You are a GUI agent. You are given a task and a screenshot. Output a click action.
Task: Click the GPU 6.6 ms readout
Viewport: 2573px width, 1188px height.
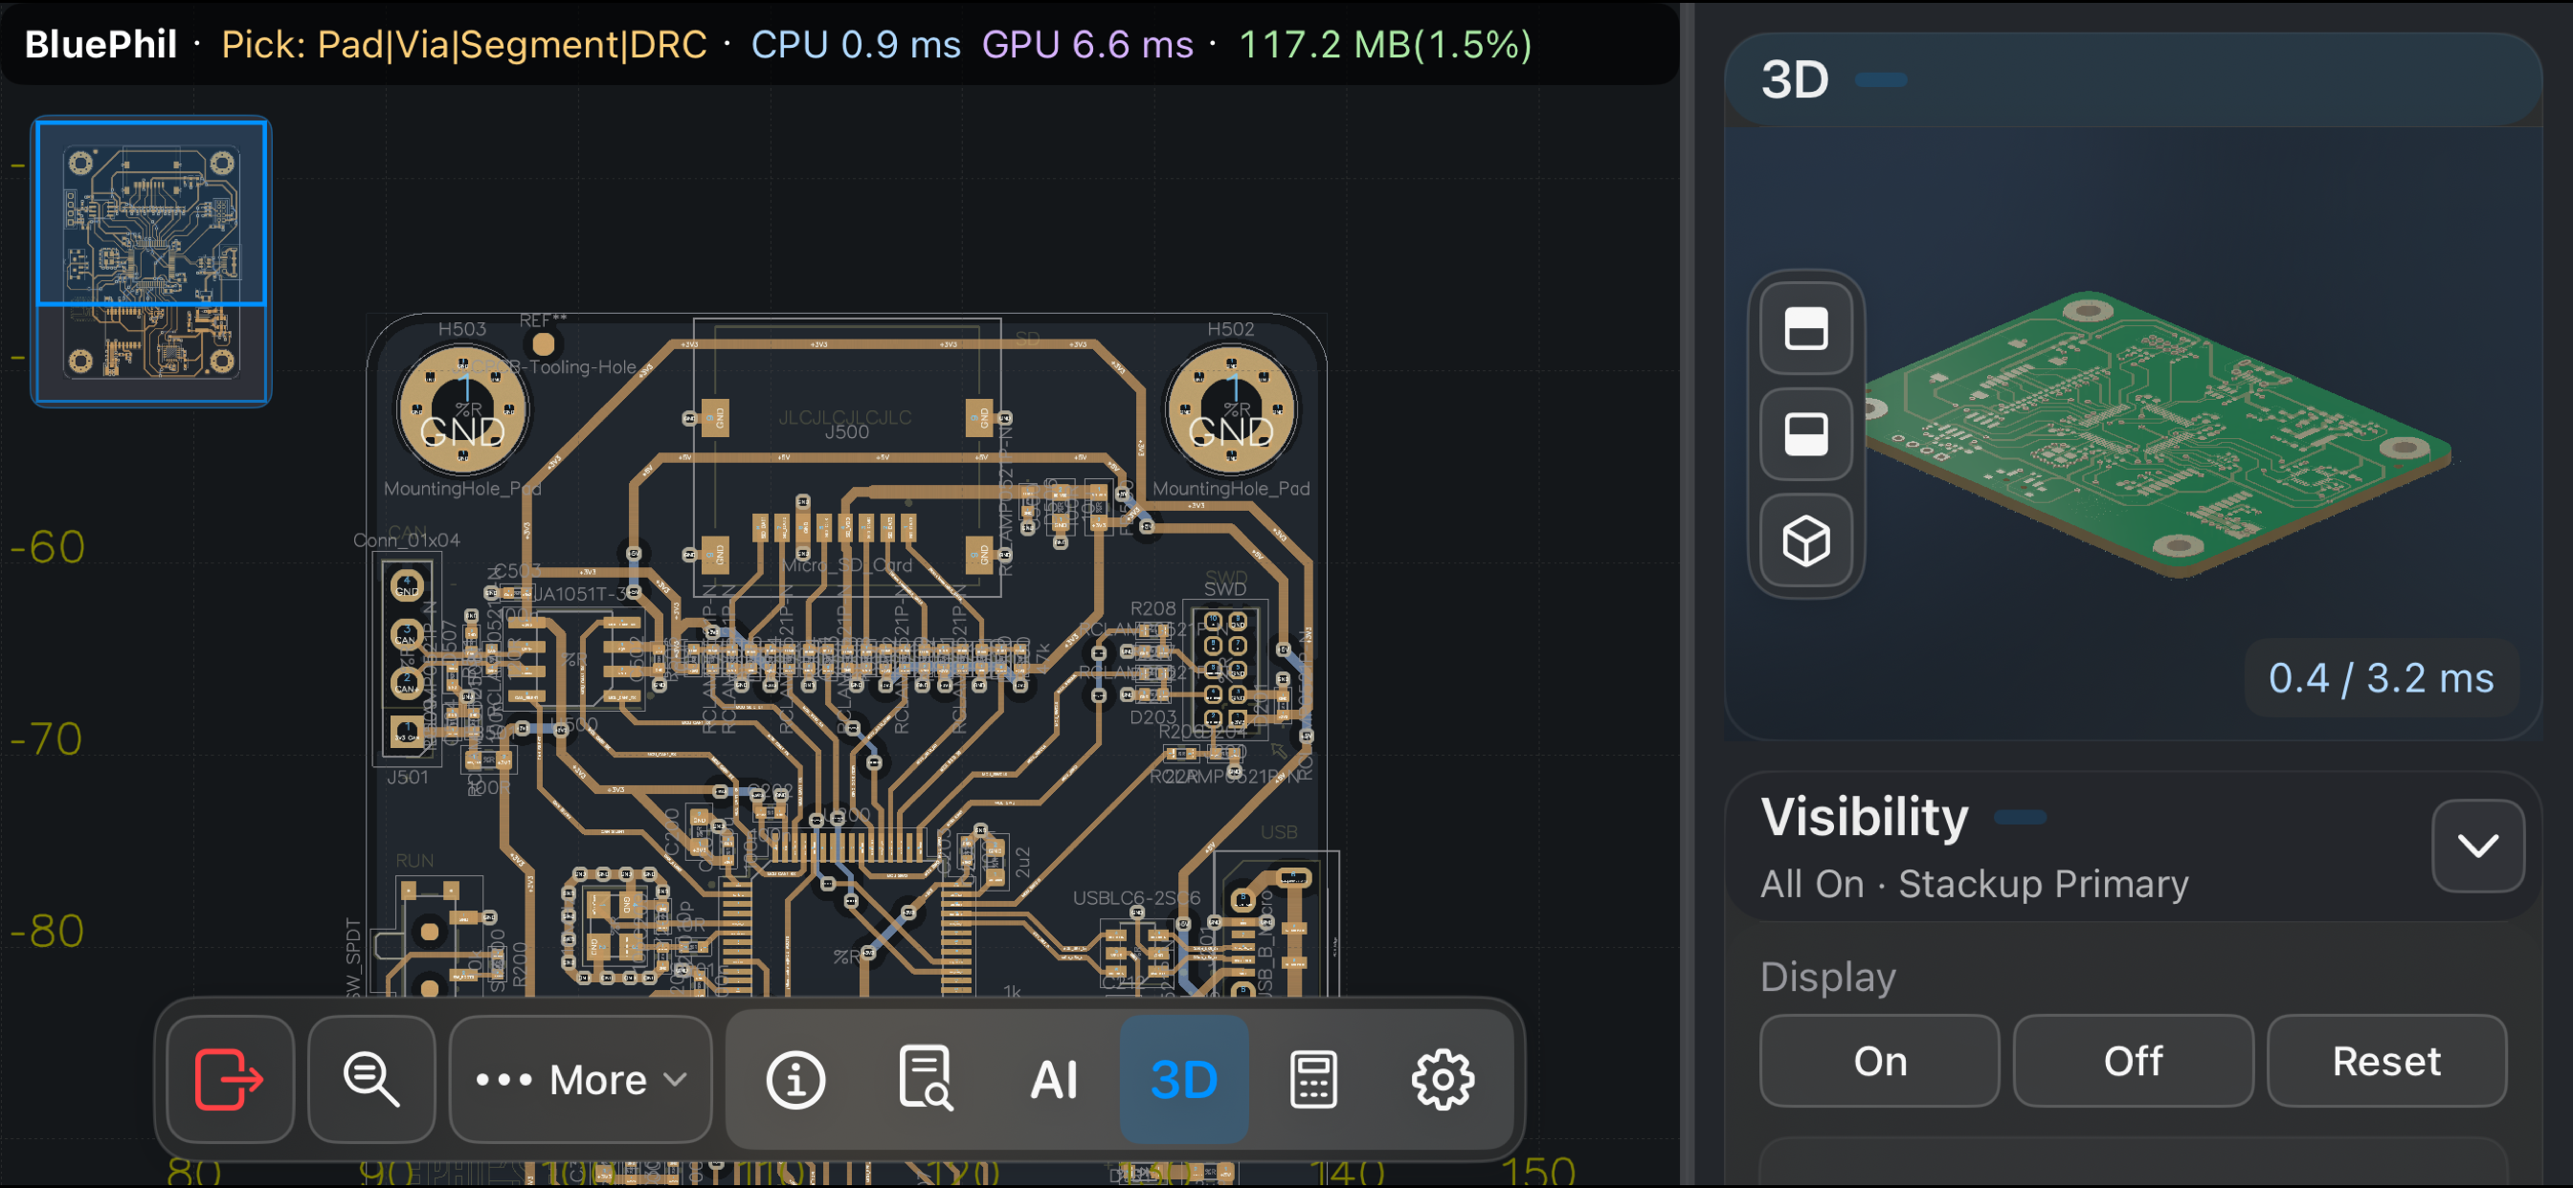click(x=1086, y=44)
